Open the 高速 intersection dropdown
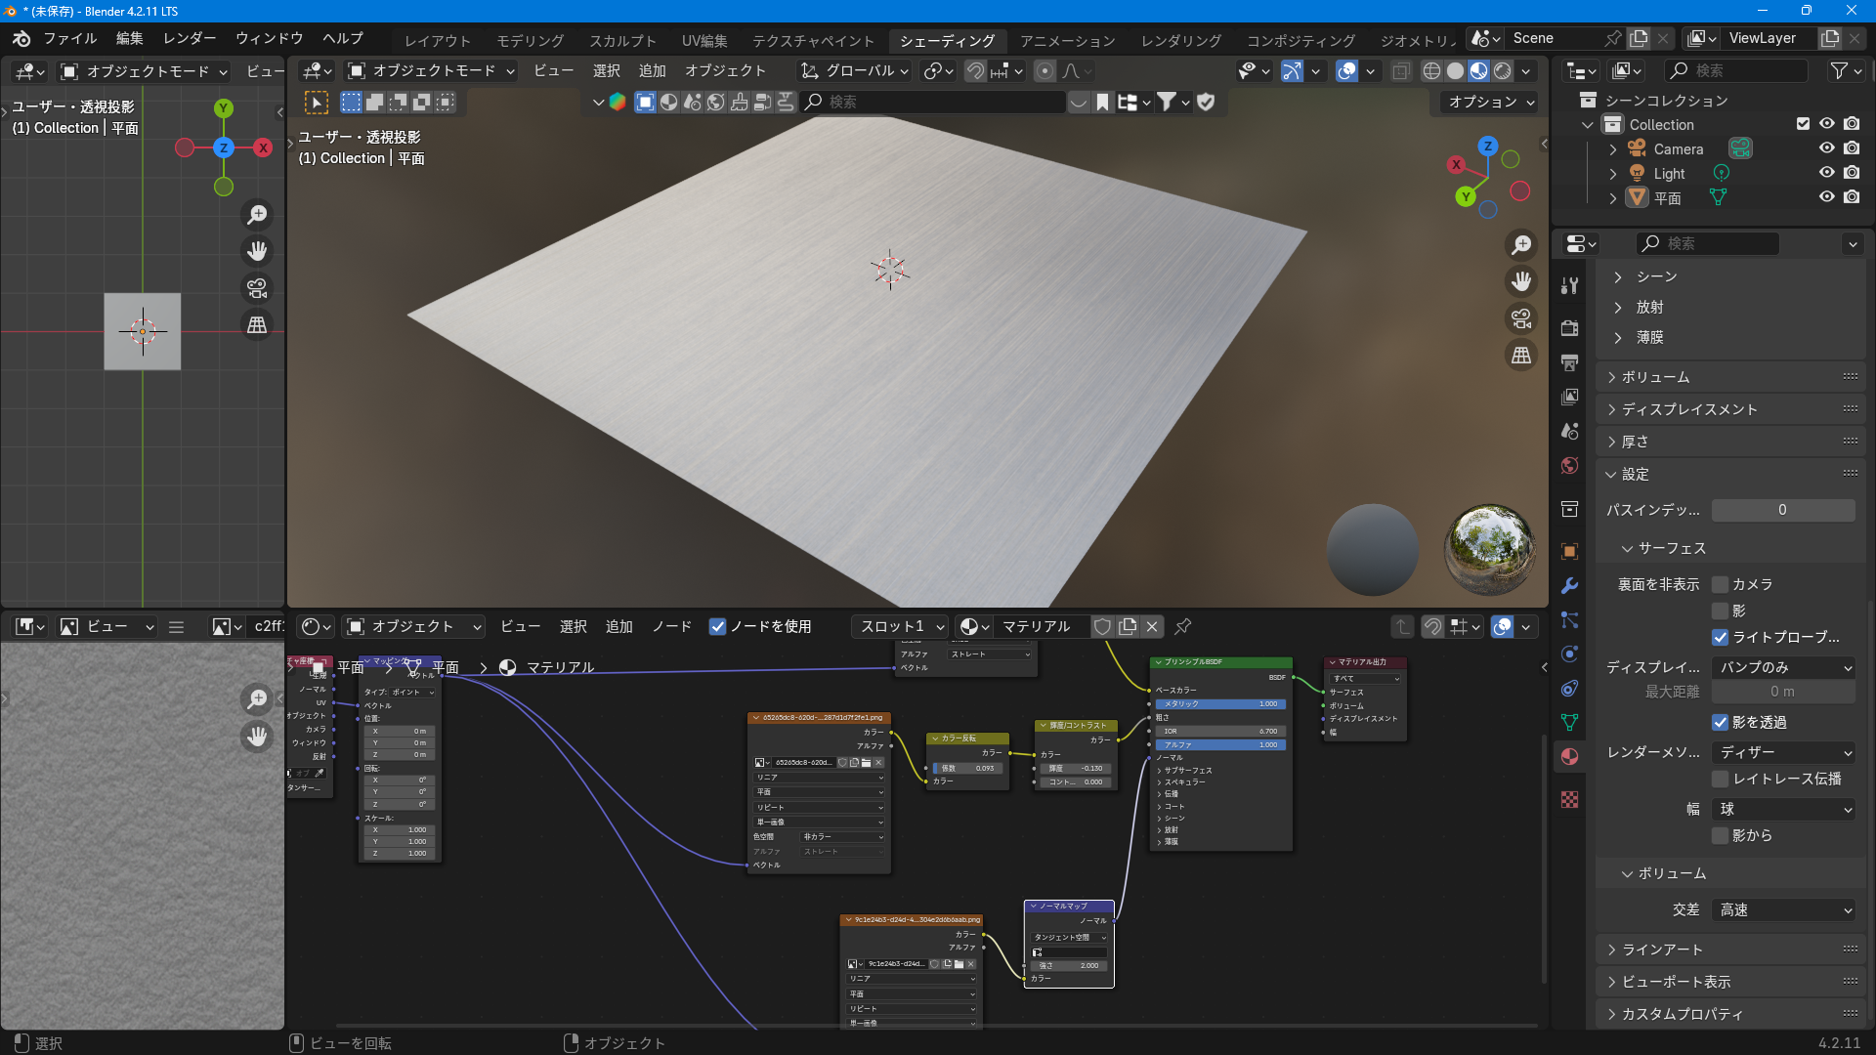1876x1055 pixels. click(1783, 910)
